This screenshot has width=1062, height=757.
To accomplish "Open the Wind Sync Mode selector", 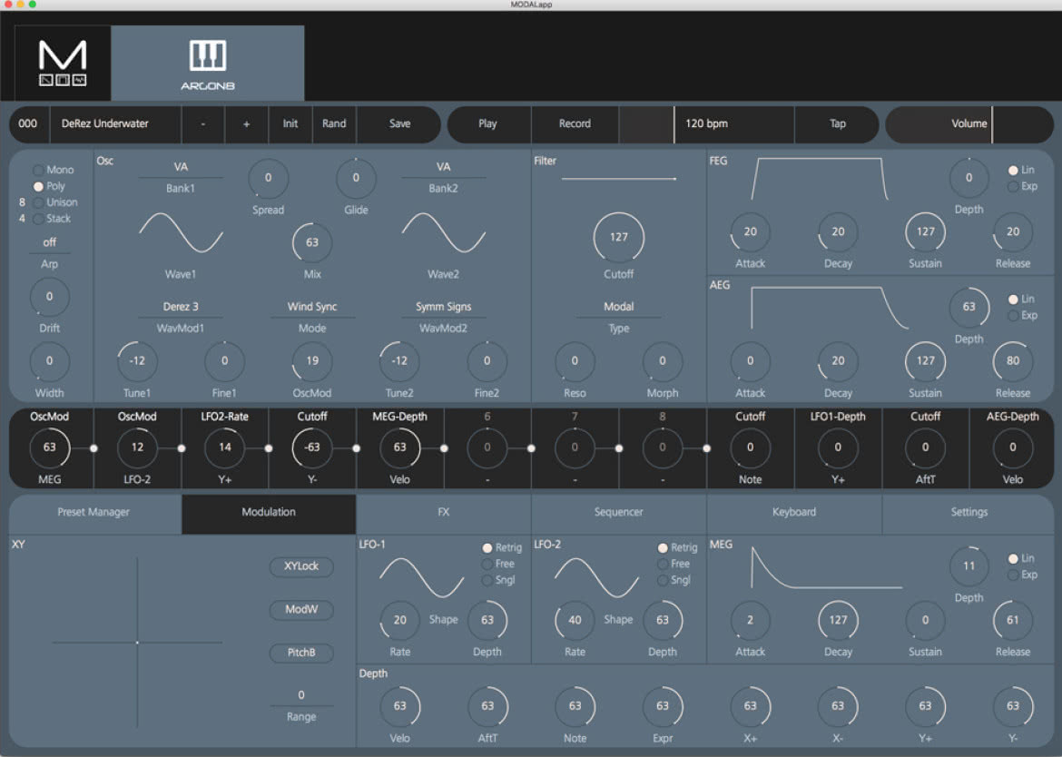I will pyautogui.click(x=312, y=307).
